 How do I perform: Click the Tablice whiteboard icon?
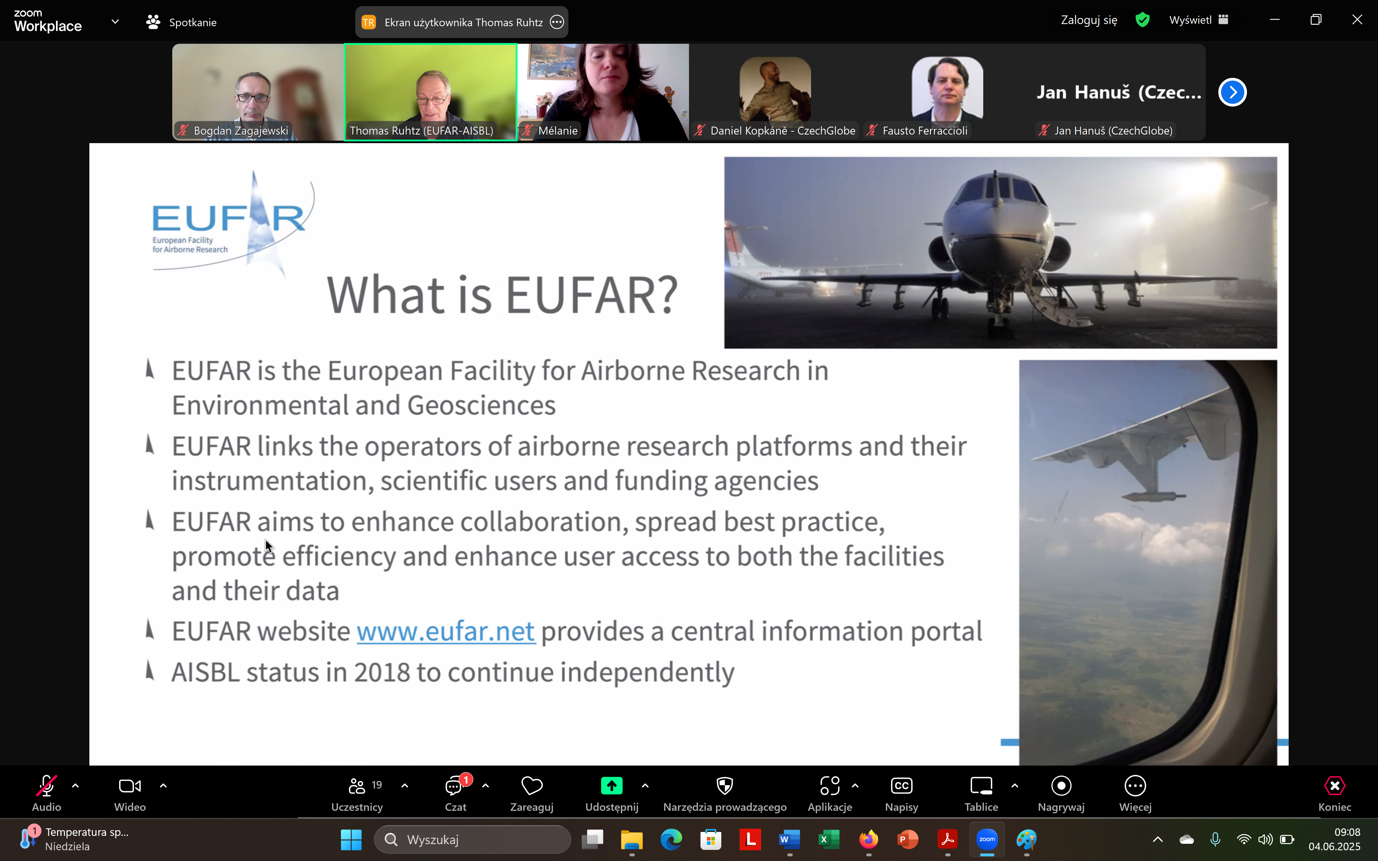click(980, 786)
